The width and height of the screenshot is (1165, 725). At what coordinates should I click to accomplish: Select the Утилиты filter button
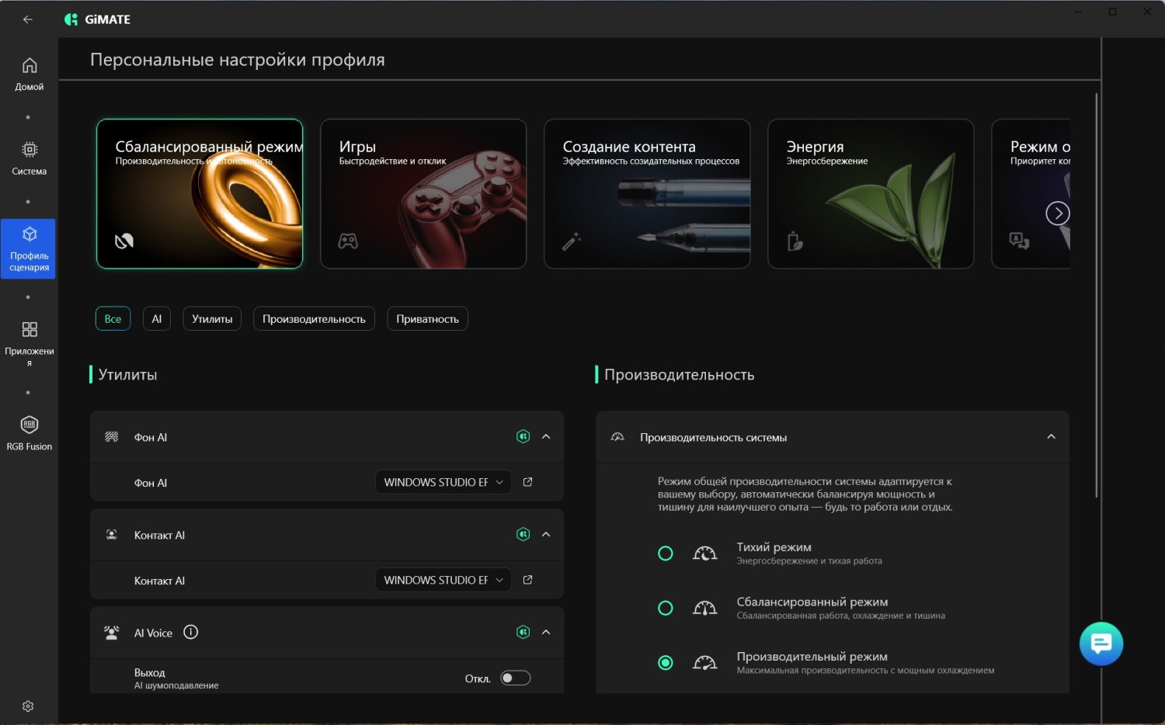[x=212, y=319]
